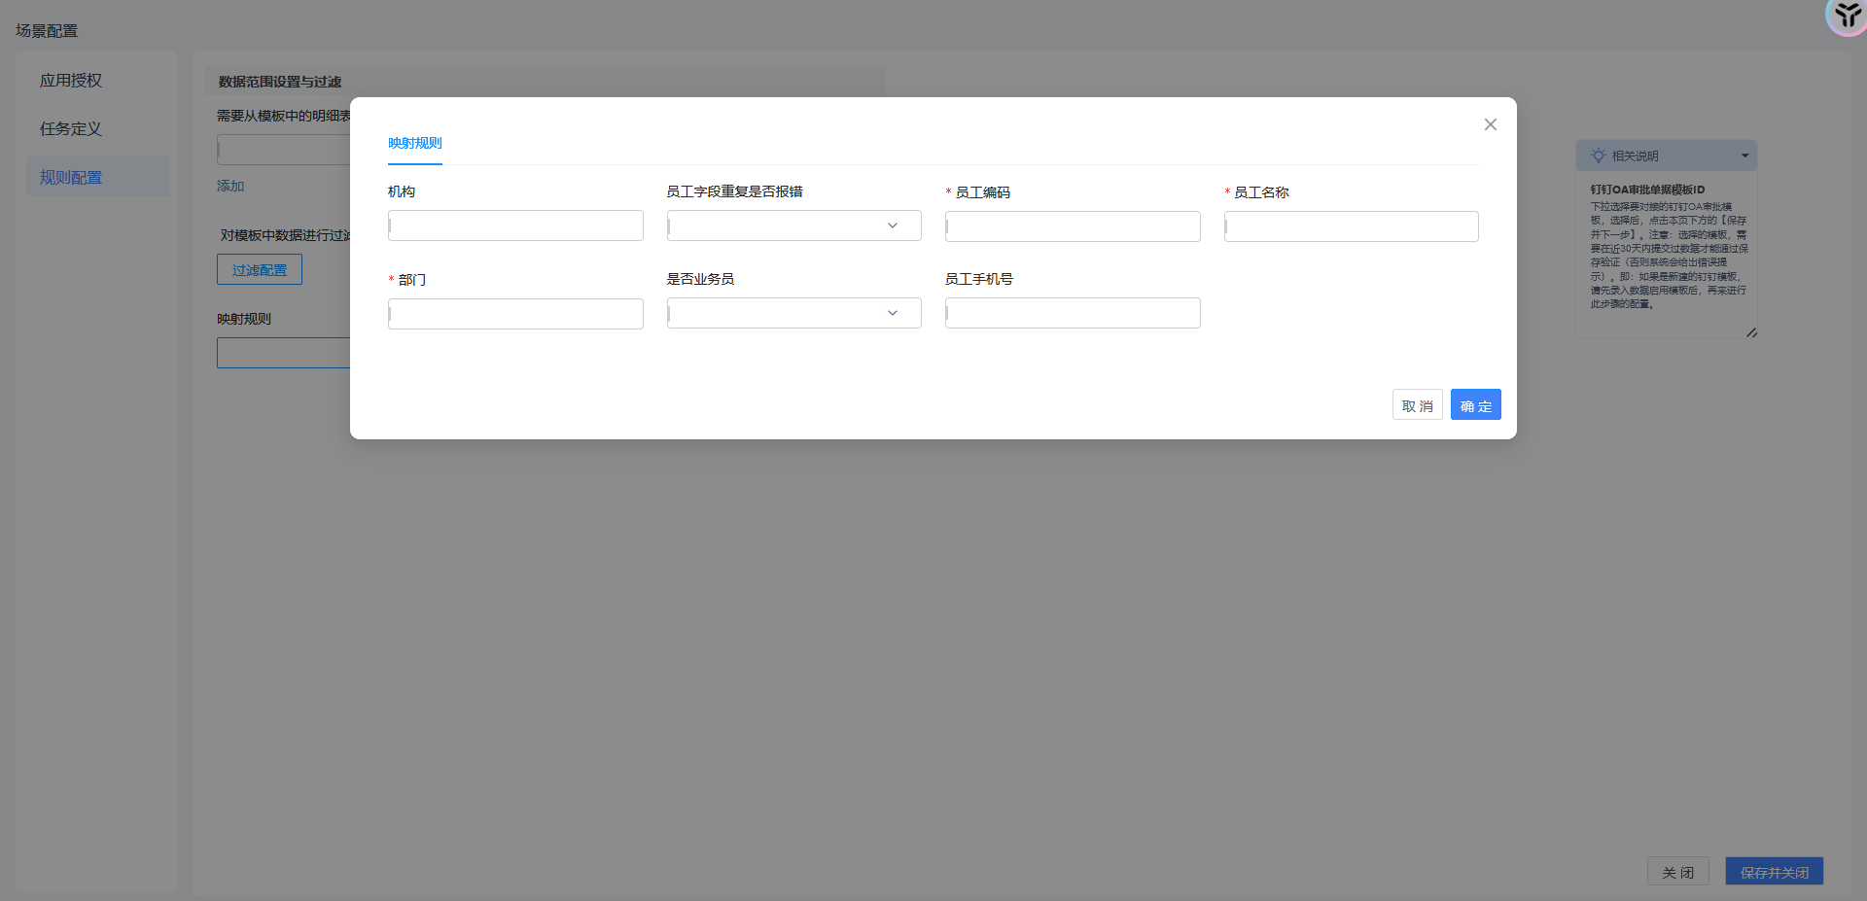1867x901 pixels.
Task: Focus the 员工编码 input field
Action: (x=1073, y=226)
